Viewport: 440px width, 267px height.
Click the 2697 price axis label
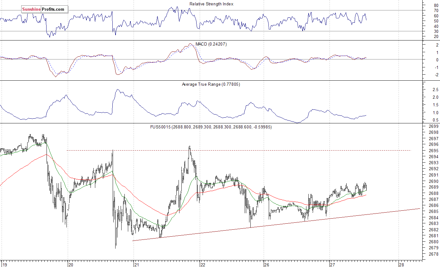click(433, 139)
